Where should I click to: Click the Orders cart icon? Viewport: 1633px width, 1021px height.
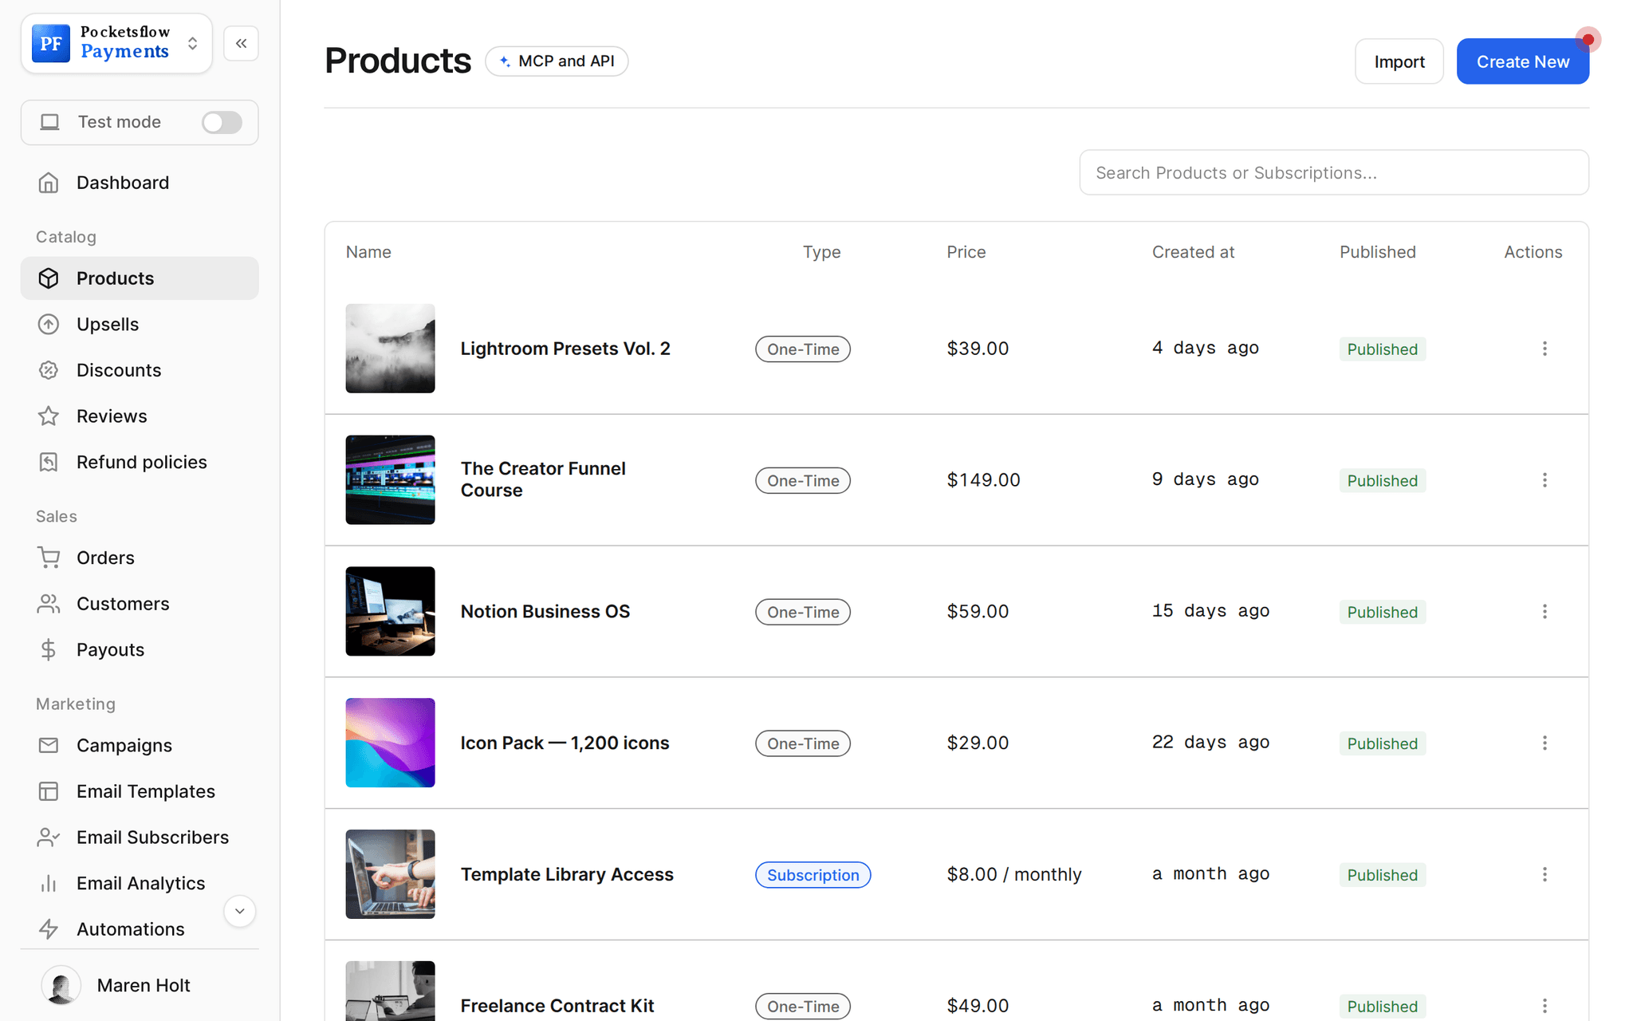click(x=49, y=558)
